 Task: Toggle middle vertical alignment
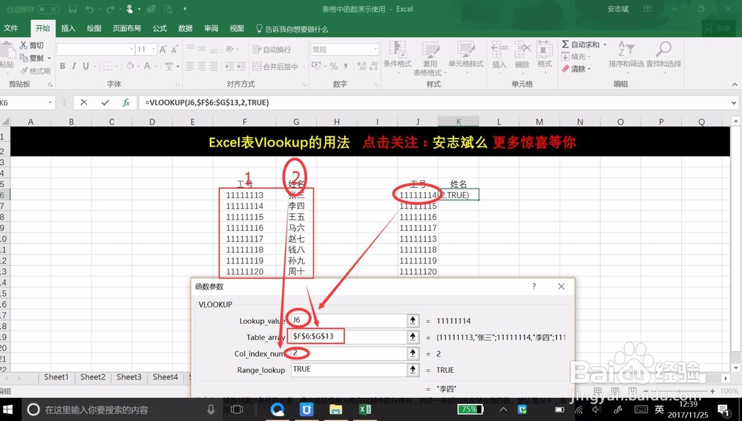click(202, 49)
